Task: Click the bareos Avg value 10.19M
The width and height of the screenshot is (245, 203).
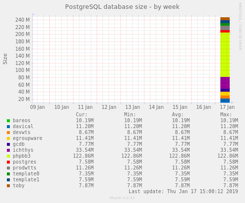Action: (181, 120)
